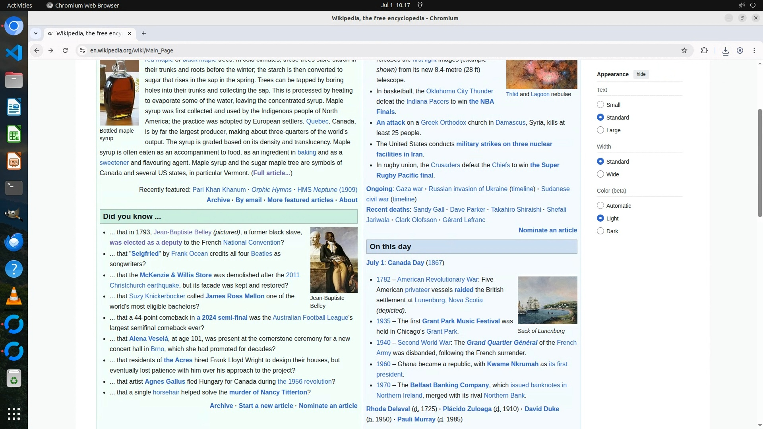This screenshot has width=763, height=429.
Task: Hide the Appearance panel
Action: pos(641,74)
